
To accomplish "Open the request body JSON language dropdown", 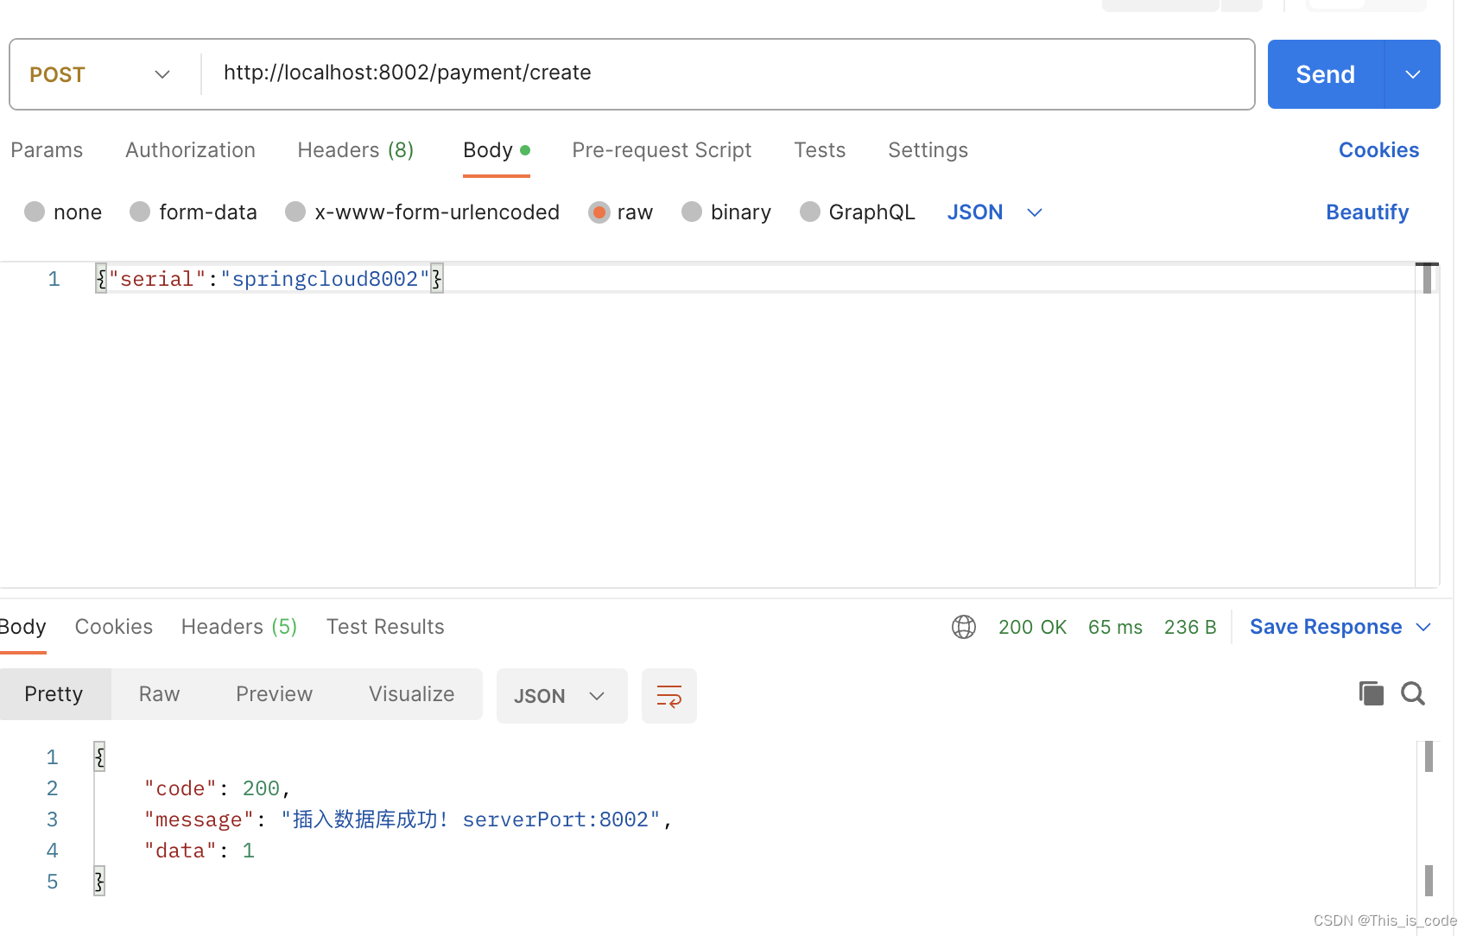I will 994,212.
